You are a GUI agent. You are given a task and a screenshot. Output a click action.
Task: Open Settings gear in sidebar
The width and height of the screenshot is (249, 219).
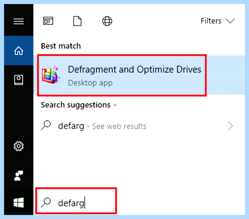coord(19,146)
